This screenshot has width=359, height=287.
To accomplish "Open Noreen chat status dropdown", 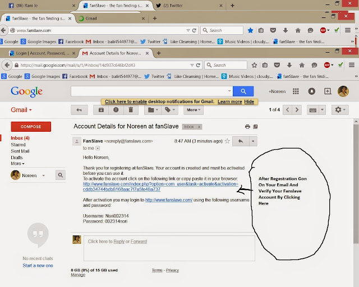I will point(44,175).
